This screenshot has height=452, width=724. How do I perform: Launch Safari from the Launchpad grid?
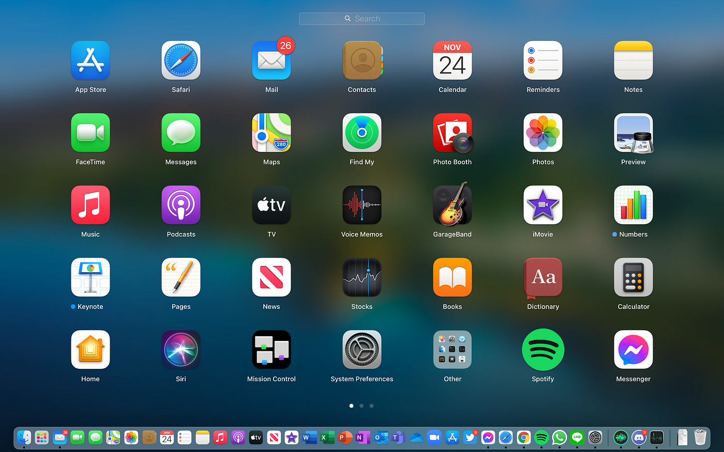coord(181,60)
